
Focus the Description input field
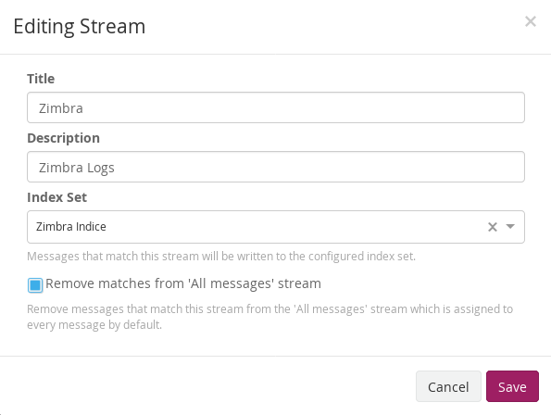click(x=276, y=167)
